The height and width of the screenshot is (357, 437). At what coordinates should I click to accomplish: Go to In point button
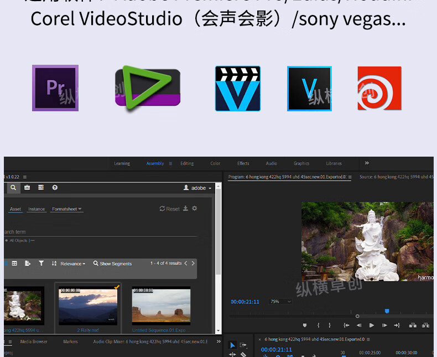(x=346, y=325)
